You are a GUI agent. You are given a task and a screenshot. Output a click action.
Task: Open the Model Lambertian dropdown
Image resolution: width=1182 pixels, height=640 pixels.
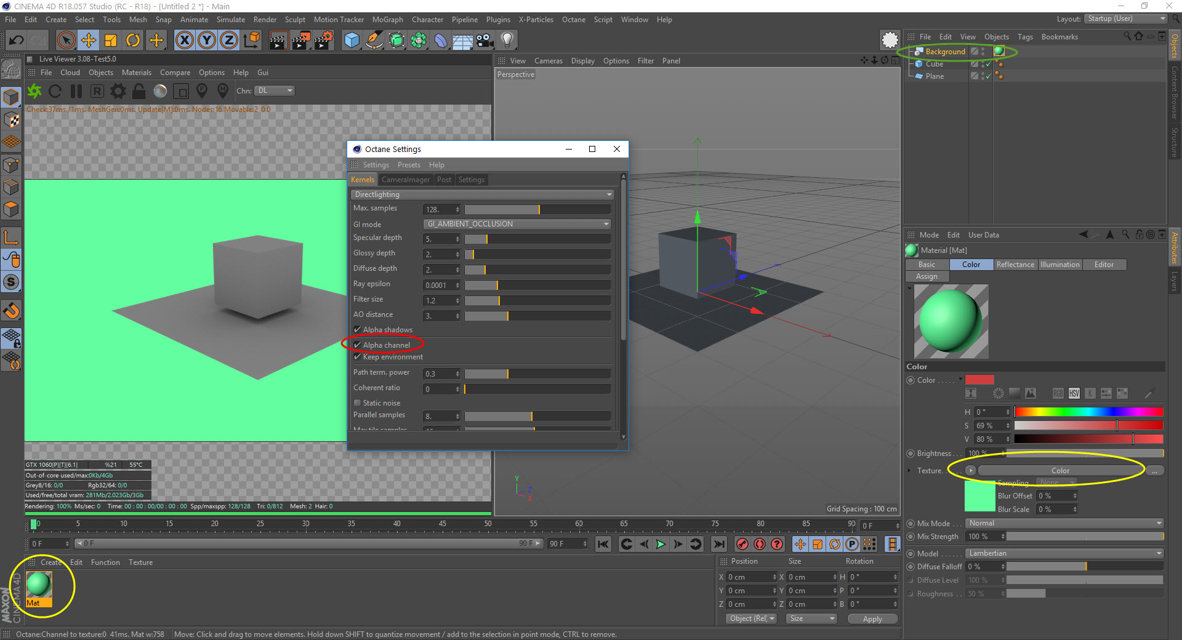point(1064,553)
